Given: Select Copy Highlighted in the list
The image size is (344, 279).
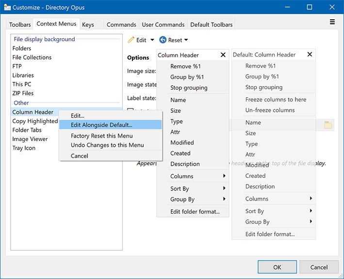Looking at the screenshot, I should (x=35, y=121).
